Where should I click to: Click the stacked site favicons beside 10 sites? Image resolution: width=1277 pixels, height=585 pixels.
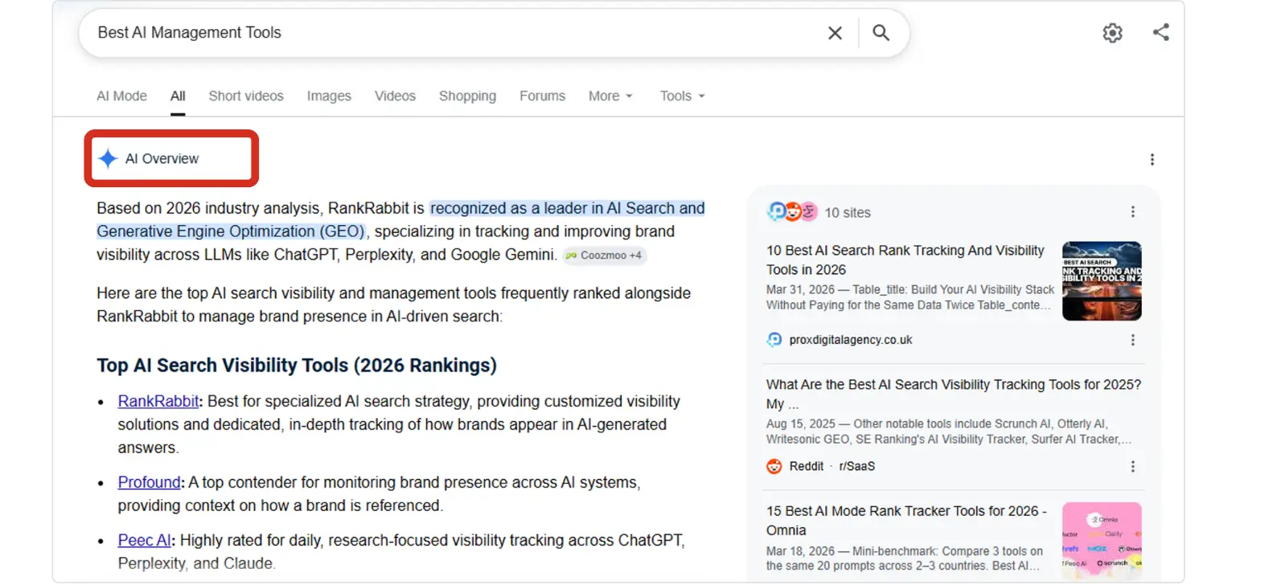click(x=792, y=212)
